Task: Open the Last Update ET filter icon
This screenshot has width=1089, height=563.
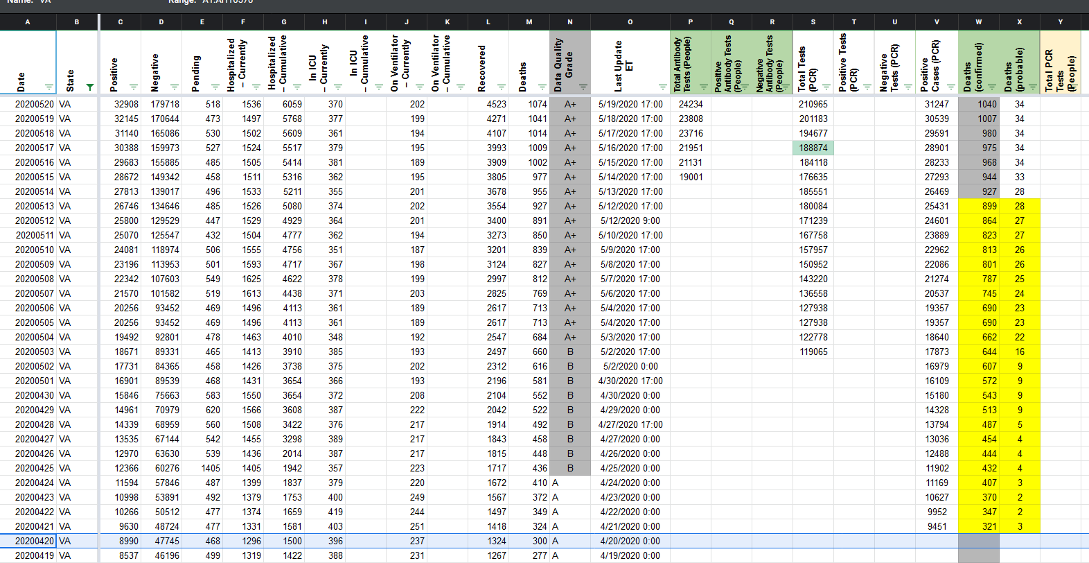Action: 663,87
